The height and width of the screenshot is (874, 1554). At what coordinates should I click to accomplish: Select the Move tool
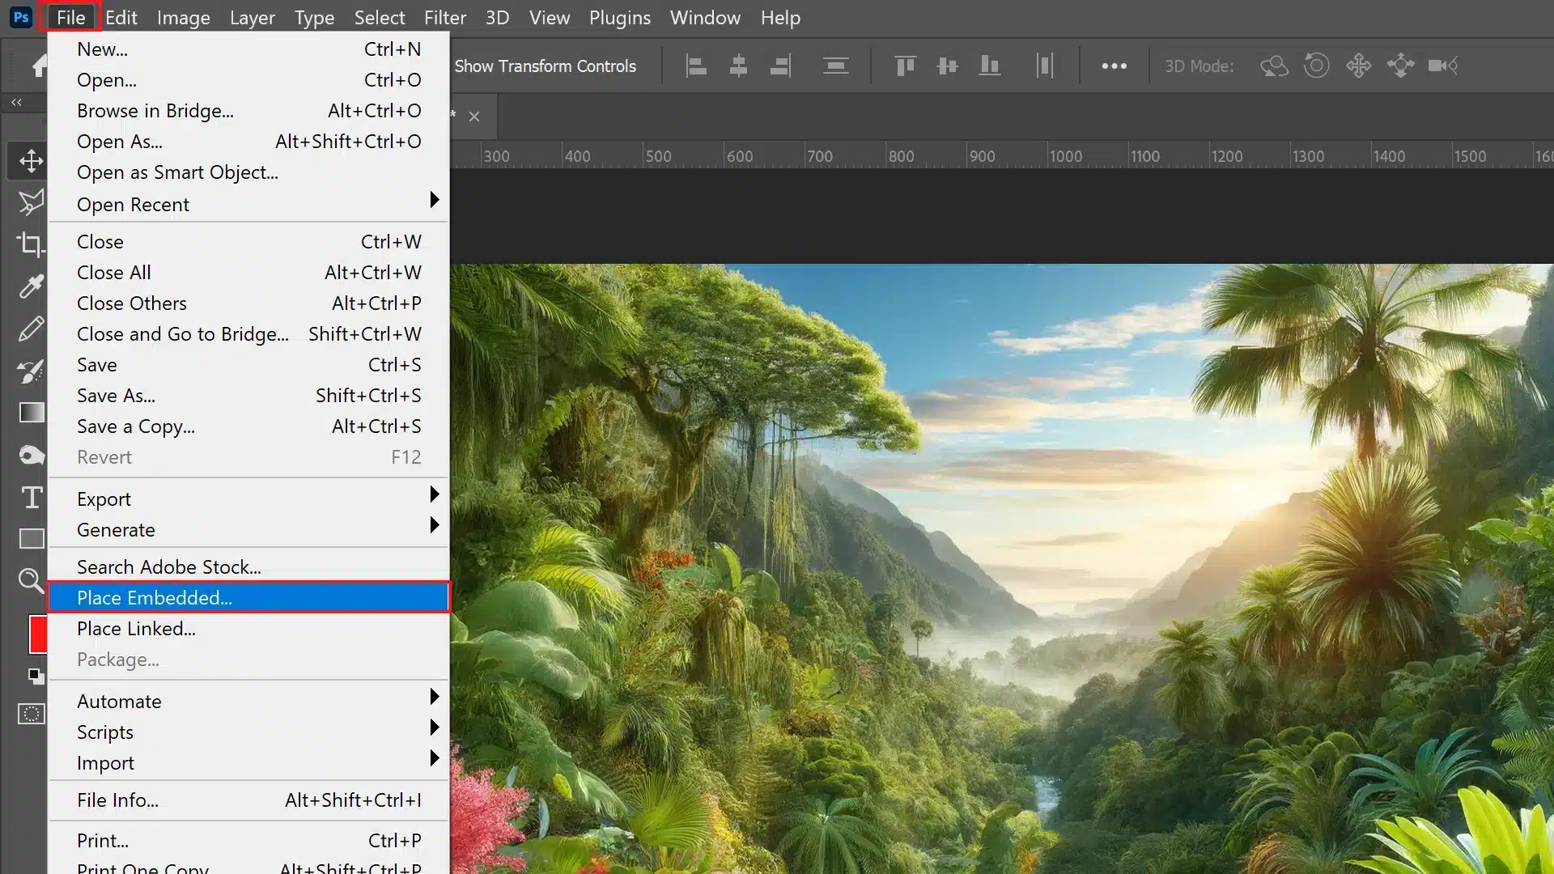point(31,160)
